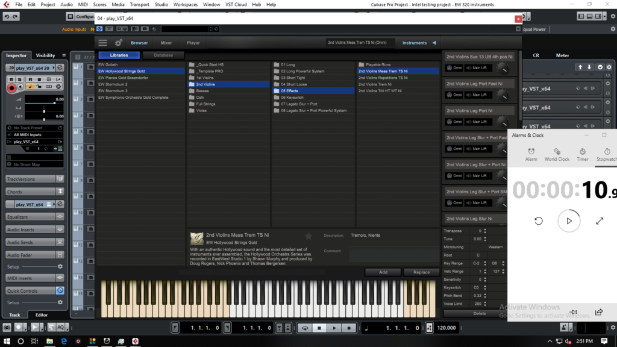Open File Explorer from taskbar
This screenshot has height=347, width=617.
tap(49, 341)
